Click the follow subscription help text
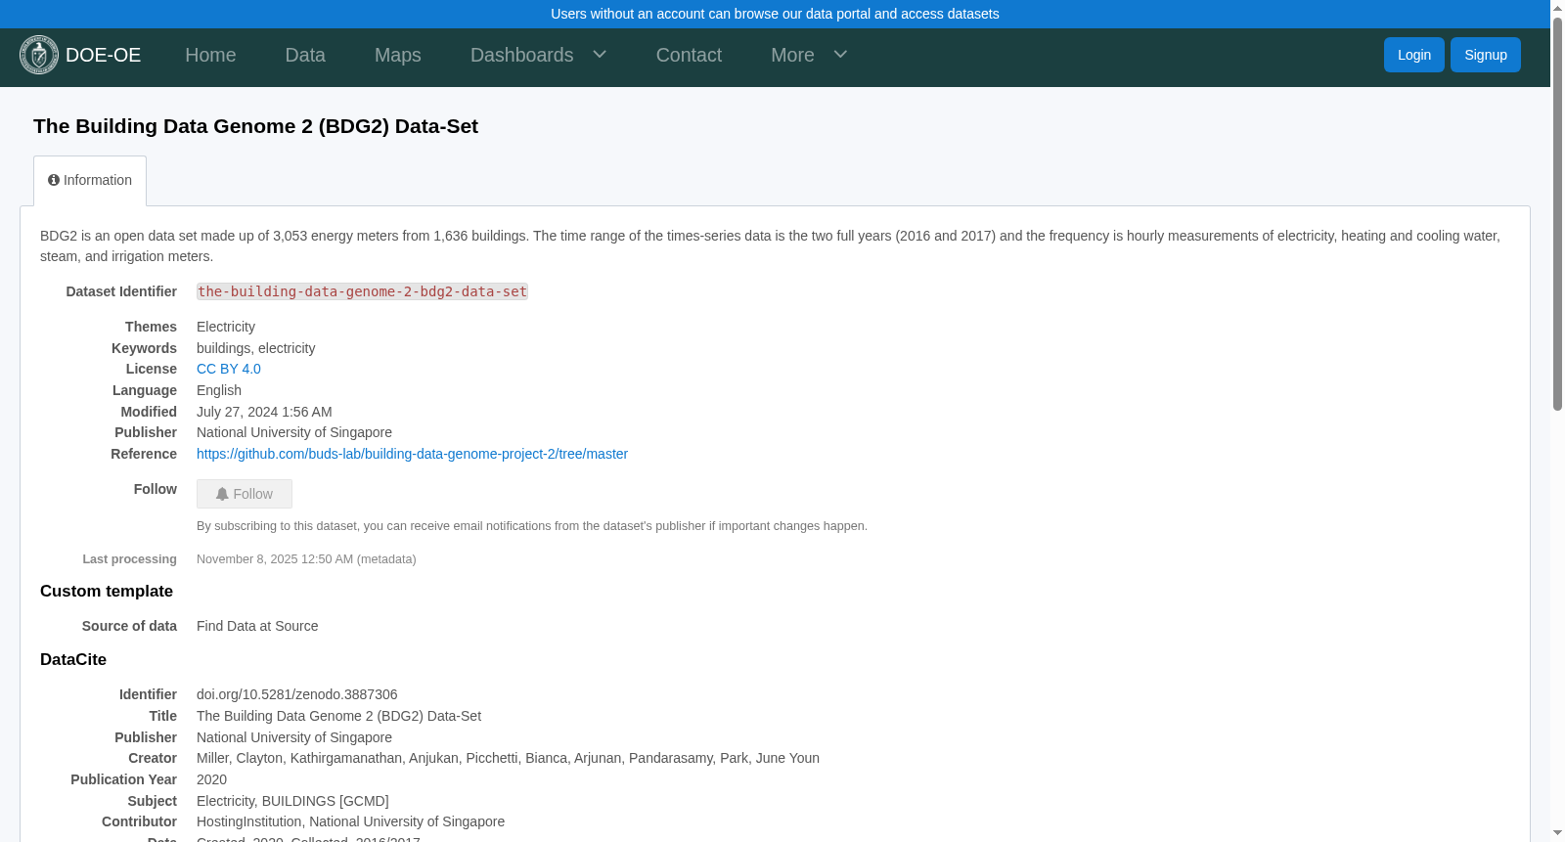Screen dimensions: 1565x842 click(x=532, y=526)
